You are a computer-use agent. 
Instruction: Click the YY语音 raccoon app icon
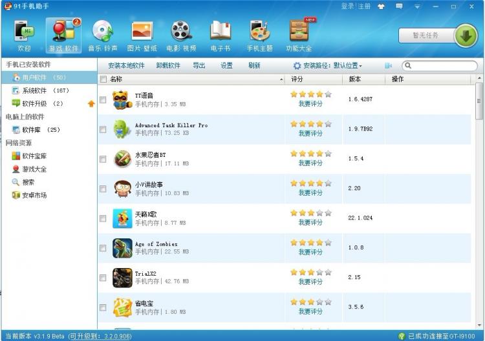[x=122, y=99]
